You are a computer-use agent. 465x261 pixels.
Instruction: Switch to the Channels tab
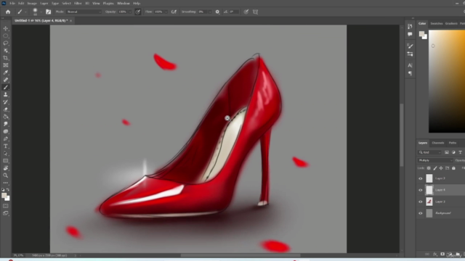tap(437, 143)
